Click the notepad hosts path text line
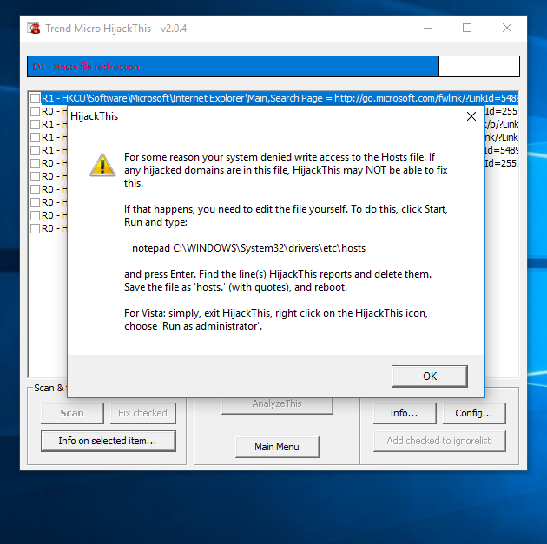This screenshot has width=547, height=544. tap(248, 248)
